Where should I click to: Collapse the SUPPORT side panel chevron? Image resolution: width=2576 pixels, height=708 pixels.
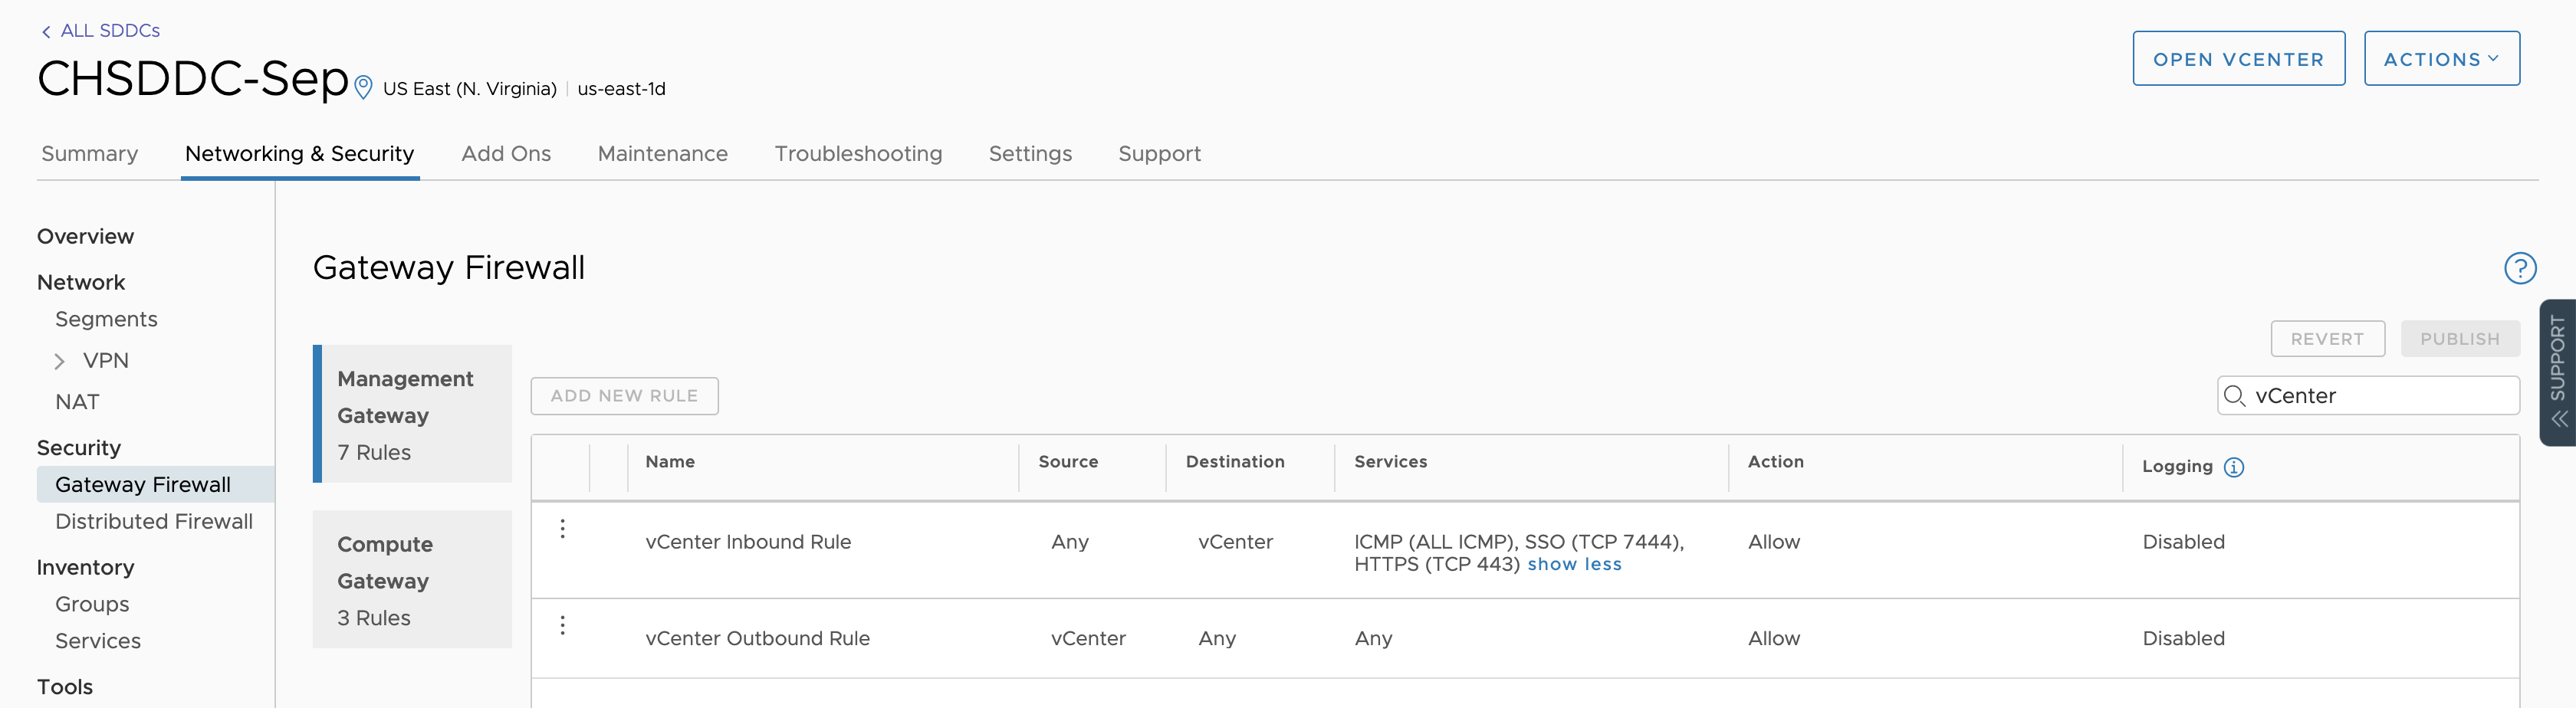pyautogui.click(x=2558, y=418)
